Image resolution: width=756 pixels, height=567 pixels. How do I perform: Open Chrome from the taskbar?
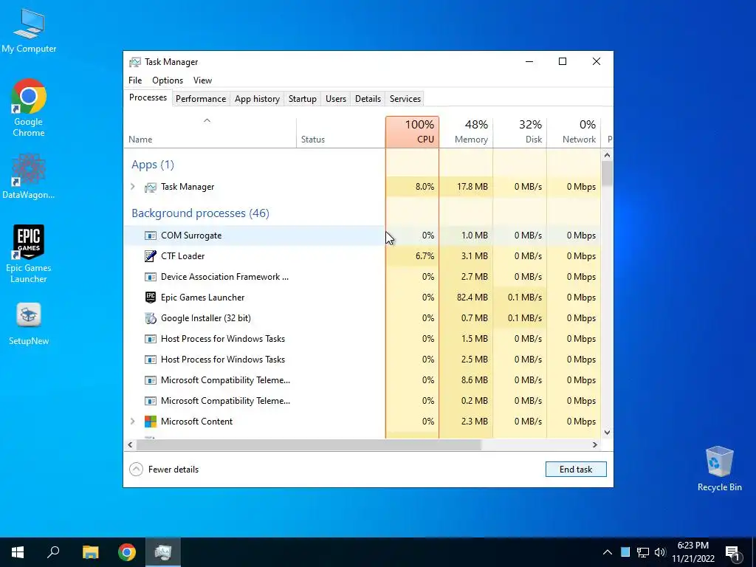[127, 552]
